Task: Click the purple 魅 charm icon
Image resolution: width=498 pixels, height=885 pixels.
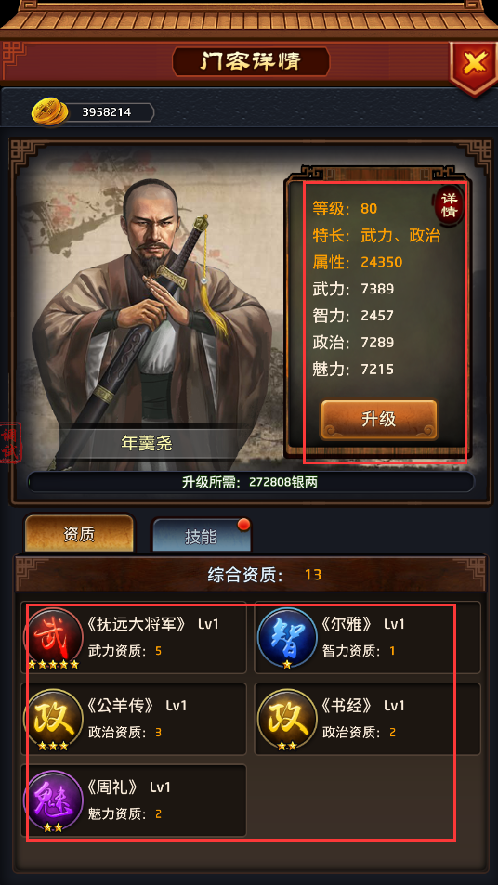Action: pyautogui.click(x=53, y=800)
